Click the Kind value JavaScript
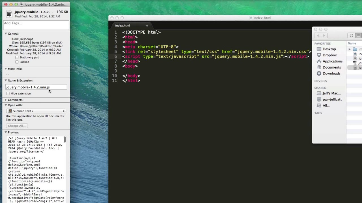The height and width of the screenshot is (203, 362). click(26, 39)
